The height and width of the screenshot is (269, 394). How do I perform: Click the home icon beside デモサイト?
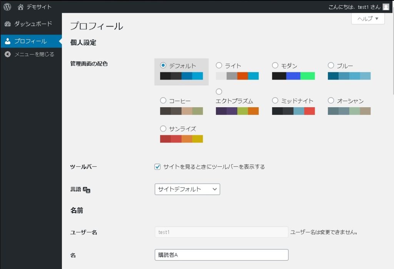21,7
